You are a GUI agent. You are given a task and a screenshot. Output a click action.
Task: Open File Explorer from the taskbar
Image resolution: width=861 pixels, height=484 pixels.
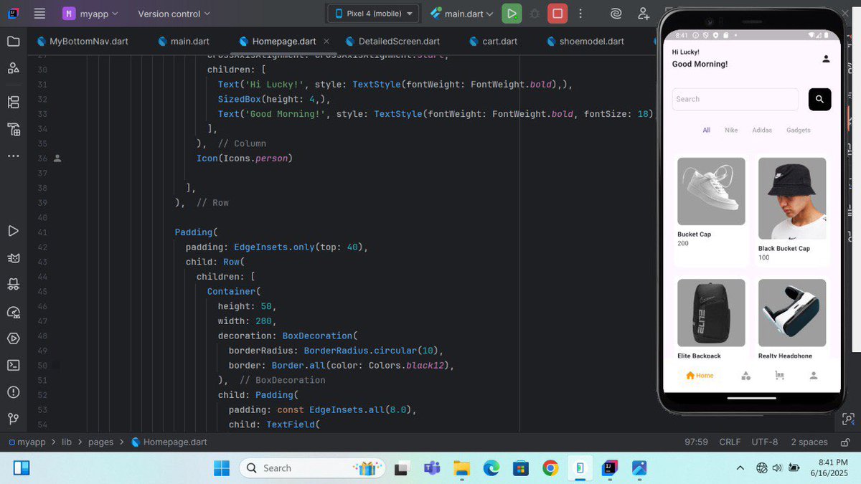pyautogui.click(x=461, y=468)
